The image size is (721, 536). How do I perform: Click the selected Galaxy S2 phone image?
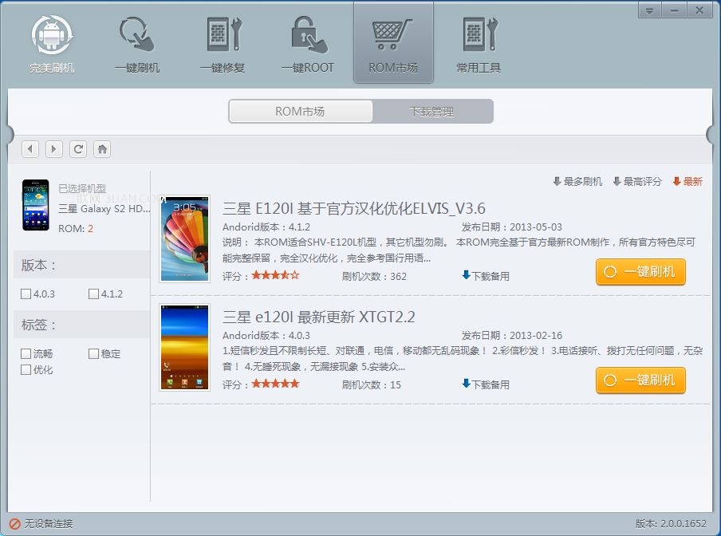click(35, 205)
